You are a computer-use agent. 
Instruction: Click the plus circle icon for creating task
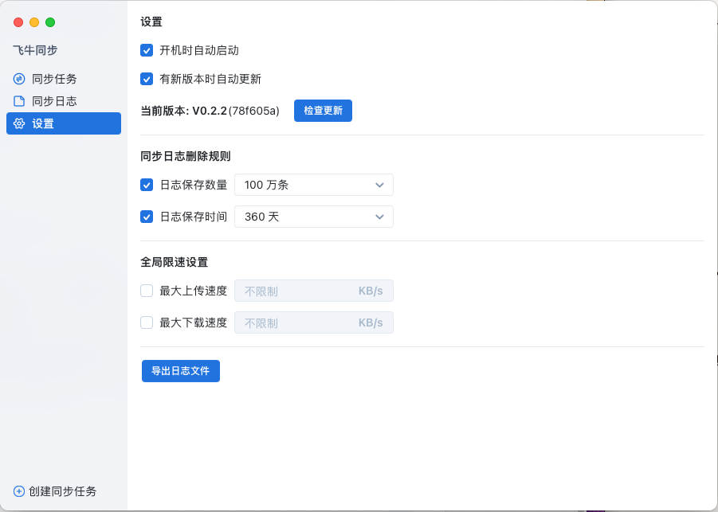click(x=19, y=491)
